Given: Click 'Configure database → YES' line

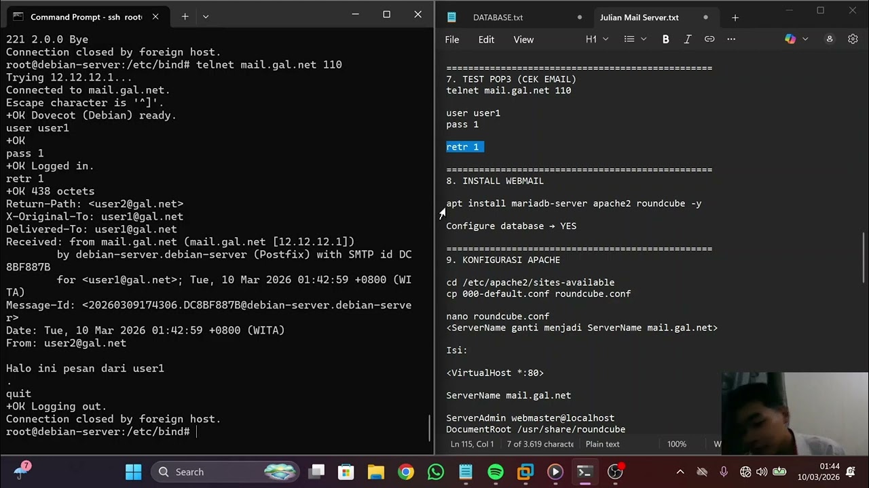Looking at the screenshot, I should point(511,226).
